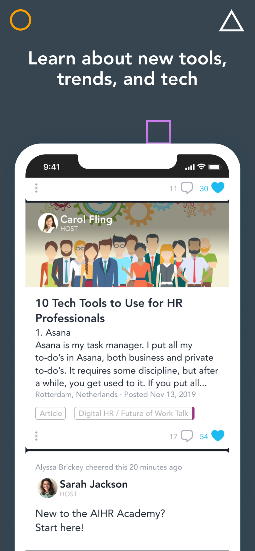This screenshot has width=255, height=551.
Task: Click the Carol Fling host name
Action: [86, 219]
